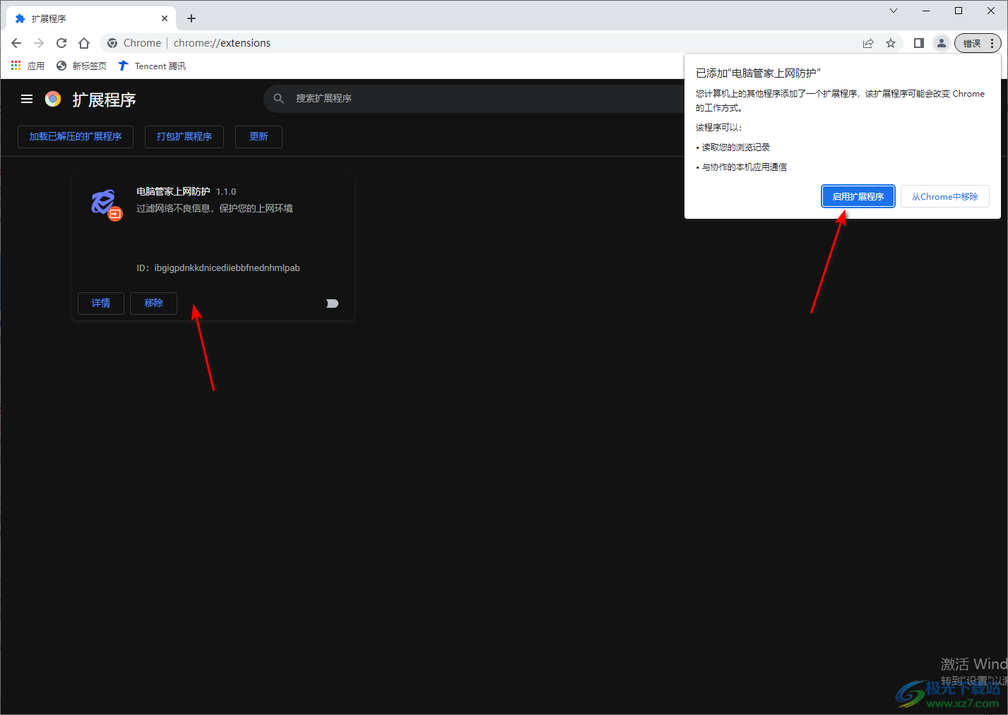Click the extension name 电脑管家上网防护
Screen dimensions: 1008x715
[173, 191]
